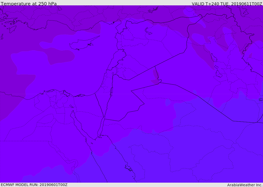The height and width of the screenshot is (187, 263).
Task: Click the 'VALID T+240 TUE. 20190611T00Z' label
Action: pos(227,4)
